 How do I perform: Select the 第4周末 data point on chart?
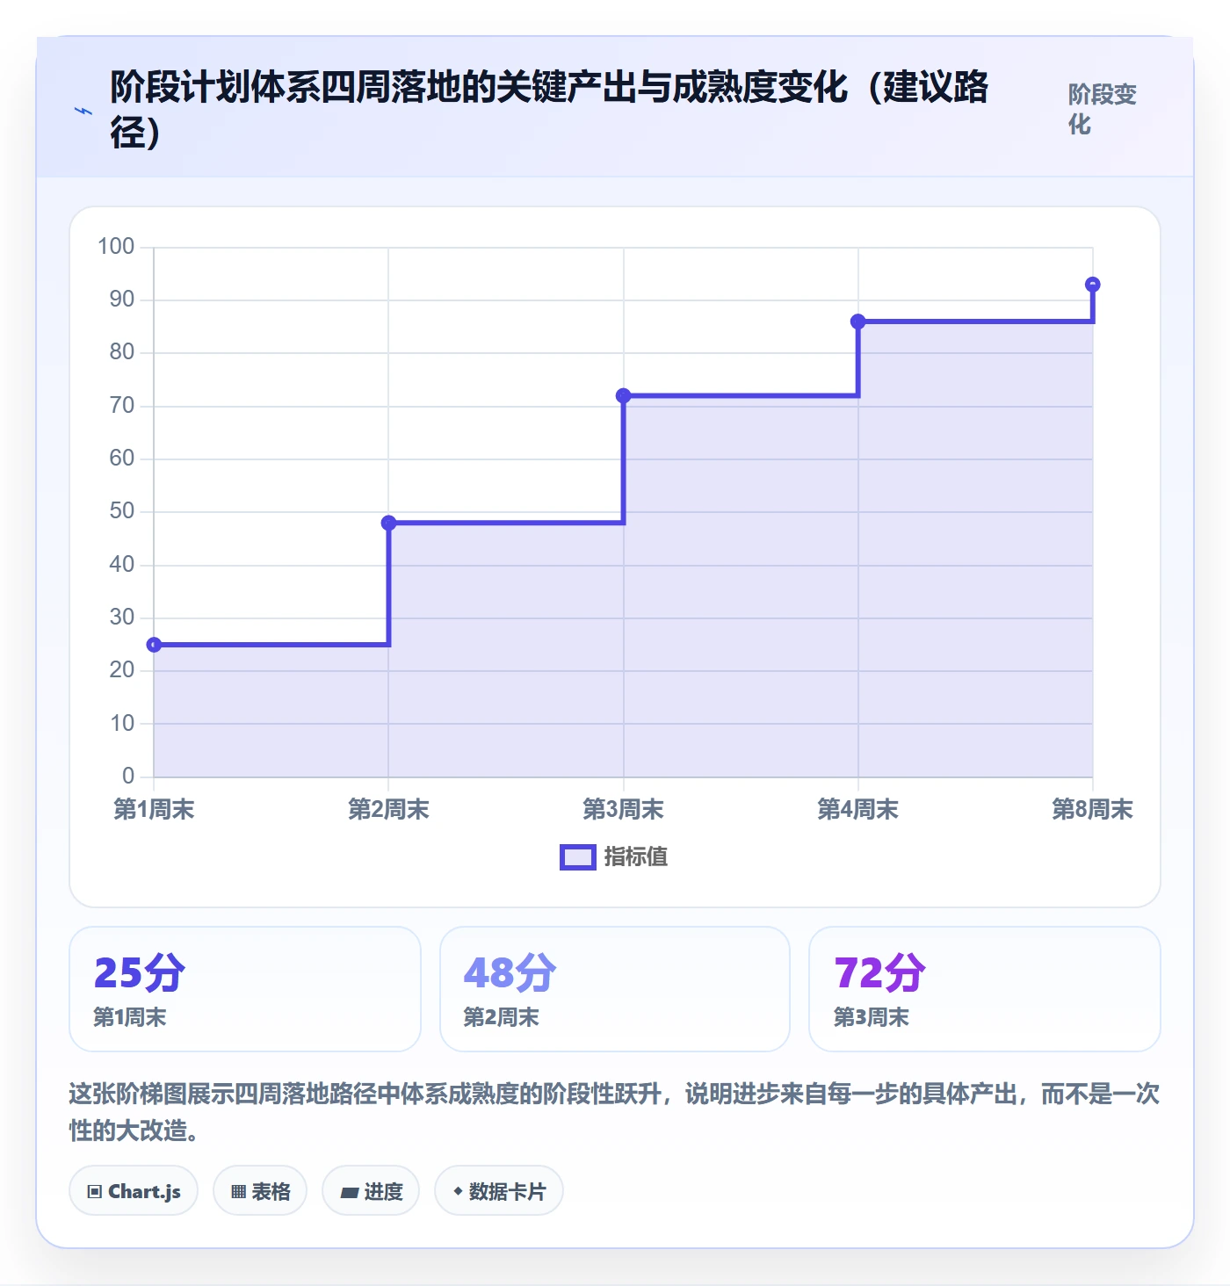(x=858, y=321)
